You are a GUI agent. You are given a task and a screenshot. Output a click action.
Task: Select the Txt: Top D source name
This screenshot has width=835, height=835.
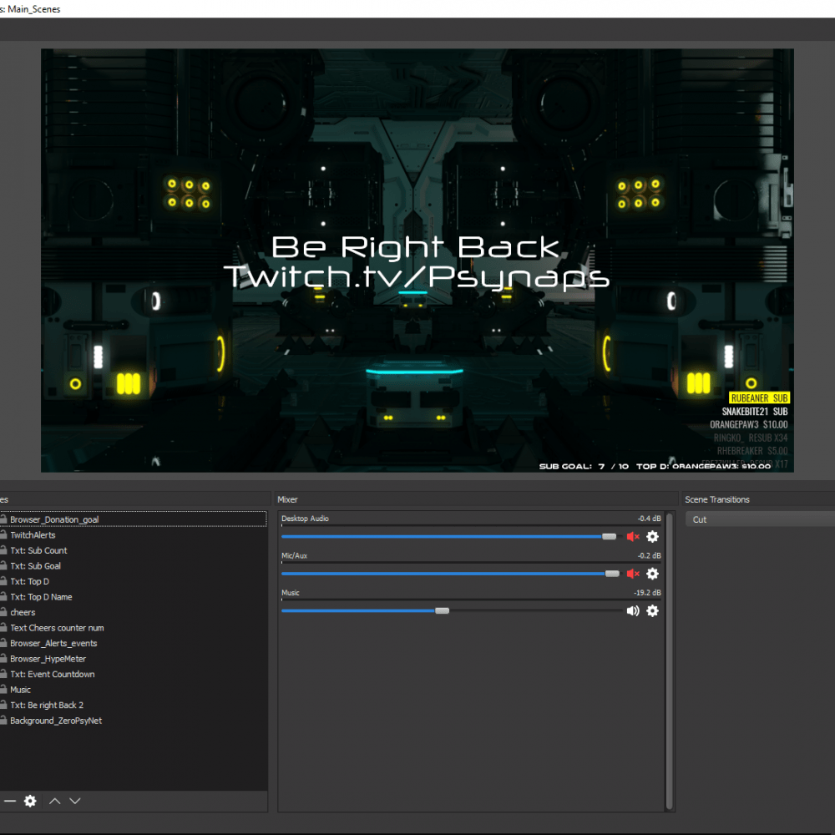(29, 581)
